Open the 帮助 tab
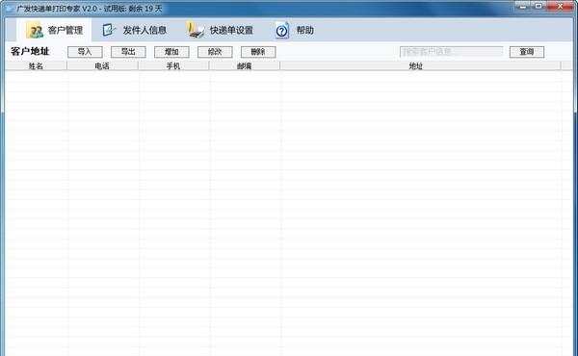 (x=295, y=30)
